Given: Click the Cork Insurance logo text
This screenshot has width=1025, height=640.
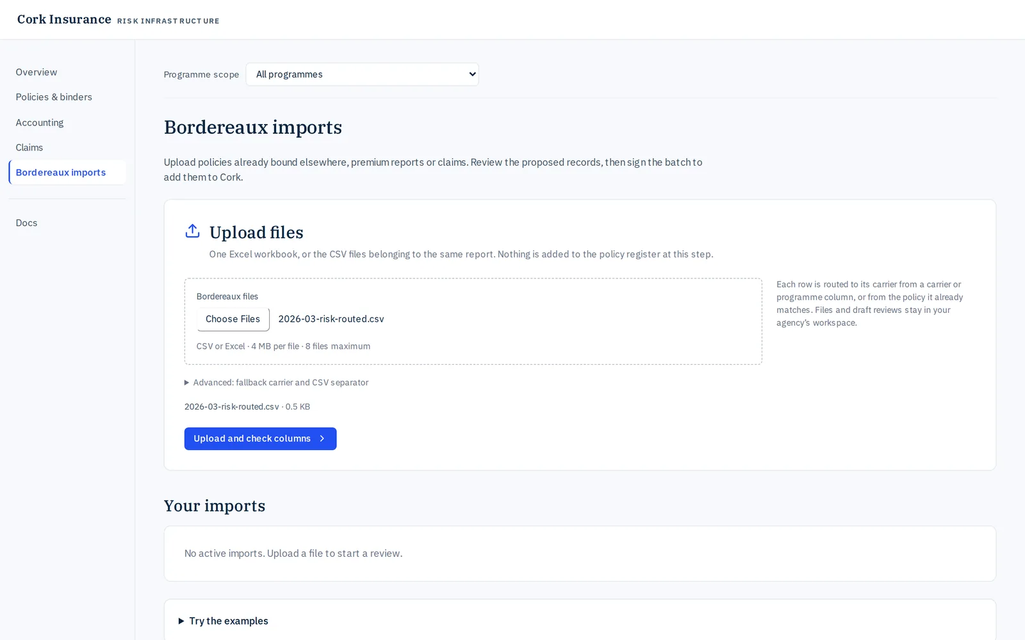Looking at the screenshot, I should point(64,19).
